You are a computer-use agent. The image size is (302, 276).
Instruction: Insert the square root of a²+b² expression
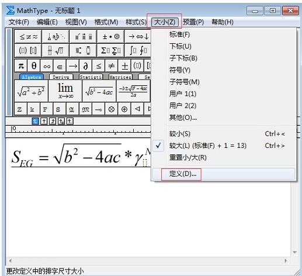point(31,91)
